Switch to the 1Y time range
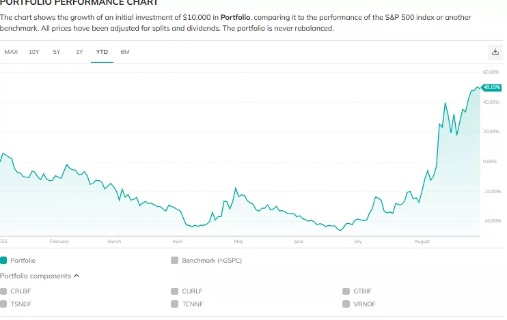Image resolution: width=507 pixels, height=320 pixels. tap(79, 52)
